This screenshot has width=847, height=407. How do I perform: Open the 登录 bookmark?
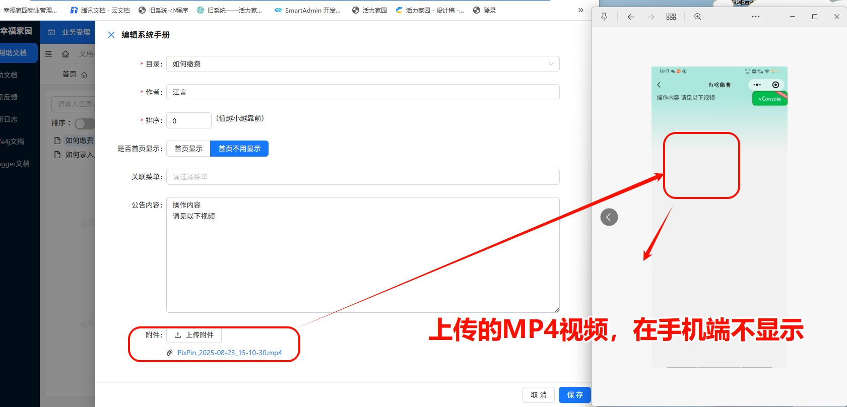tap(484, 10)
